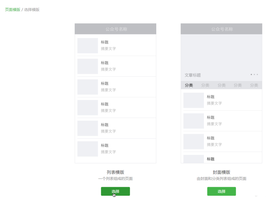The width and height of the screenshot is (267, 204).
Task: Click the 标题 text of the third list item
Action: 105,83
